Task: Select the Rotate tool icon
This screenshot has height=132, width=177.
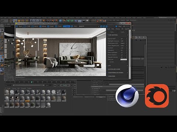Action: tap(23, 21)
